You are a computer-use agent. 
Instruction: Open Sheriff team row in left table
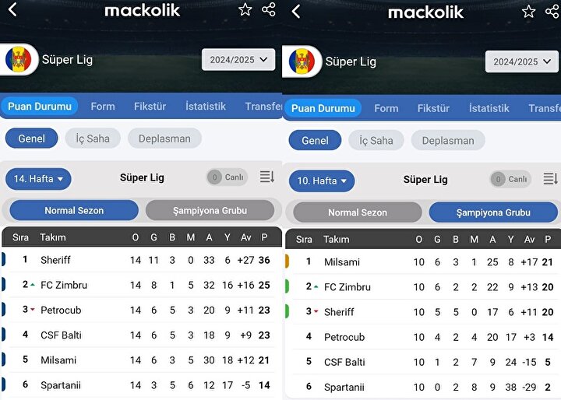pyautogui.click(x=142, y=260)
